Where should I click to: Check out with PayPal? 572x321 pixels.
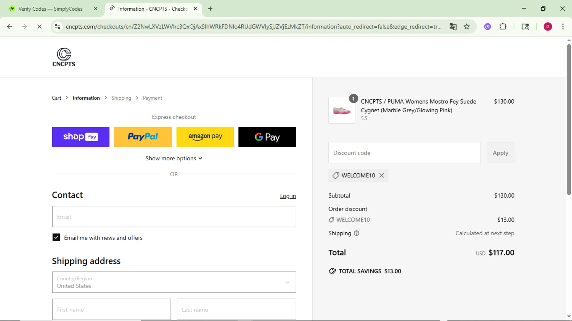tap(143, 137)
